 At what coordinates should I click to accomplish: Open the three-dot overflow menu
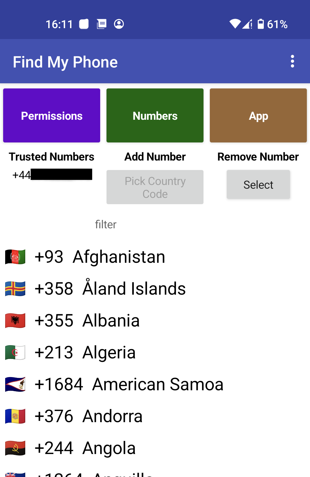[x=292, y=61]
